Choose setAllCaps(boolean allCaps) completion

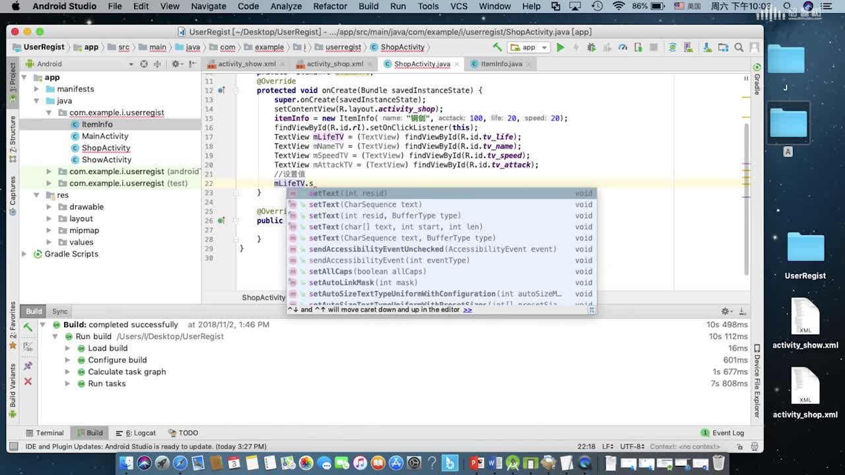[x=441, y=272]
